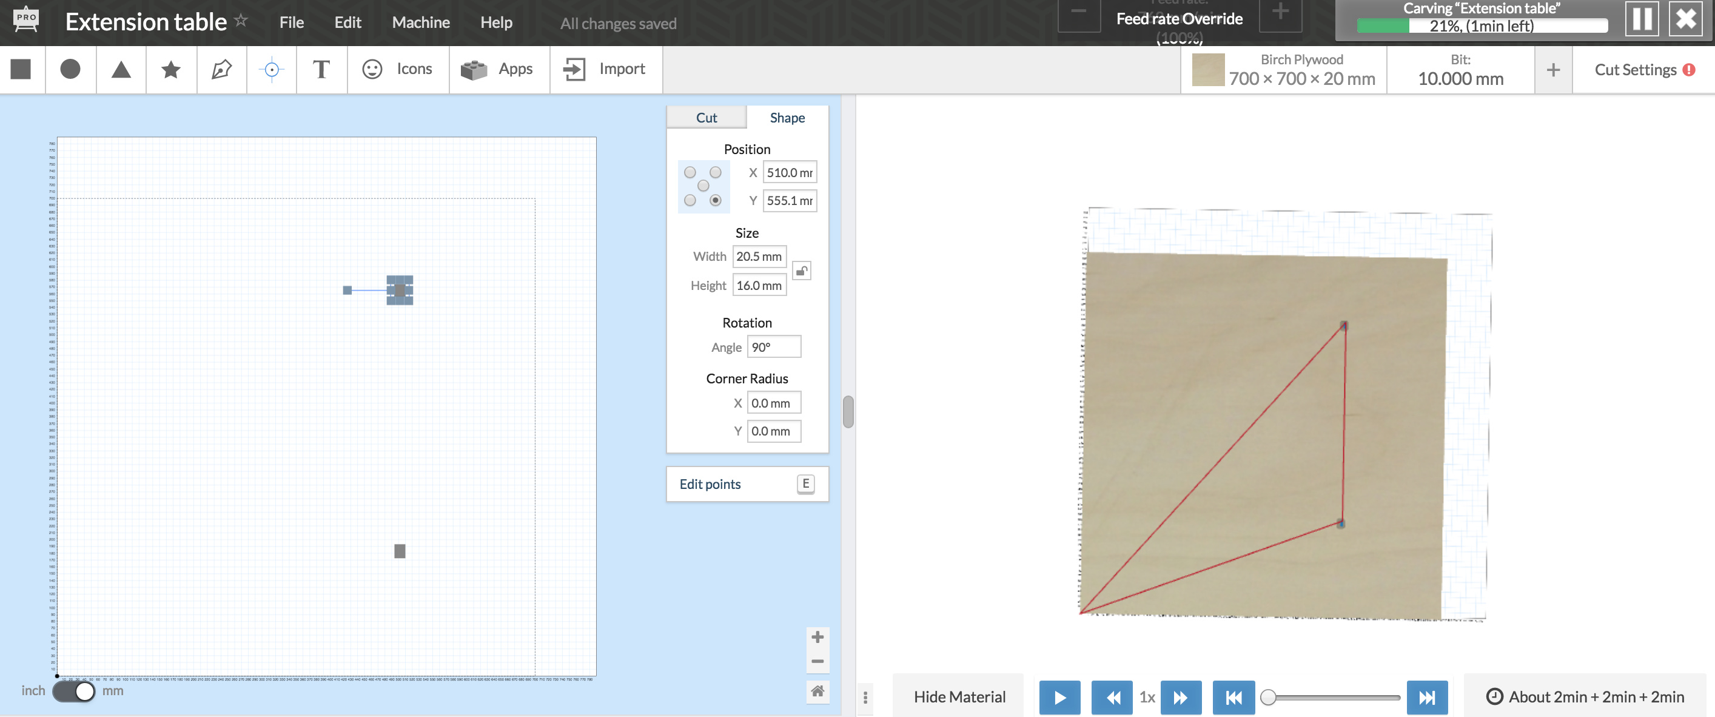Select the top-left anchor position radio
This screenshot has height=717, width=1715.
click(x=690, y=172)
